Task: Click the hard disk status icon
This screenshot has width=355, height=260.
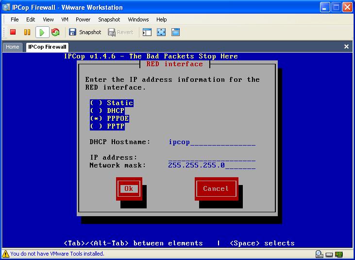Action: pyautogui.click(x=329, y=255)
